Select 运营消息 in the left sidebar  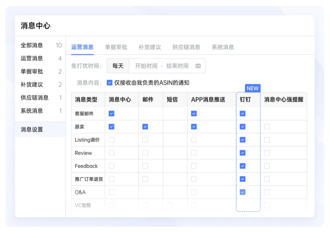pyautogui.click(x=40, y=58)
